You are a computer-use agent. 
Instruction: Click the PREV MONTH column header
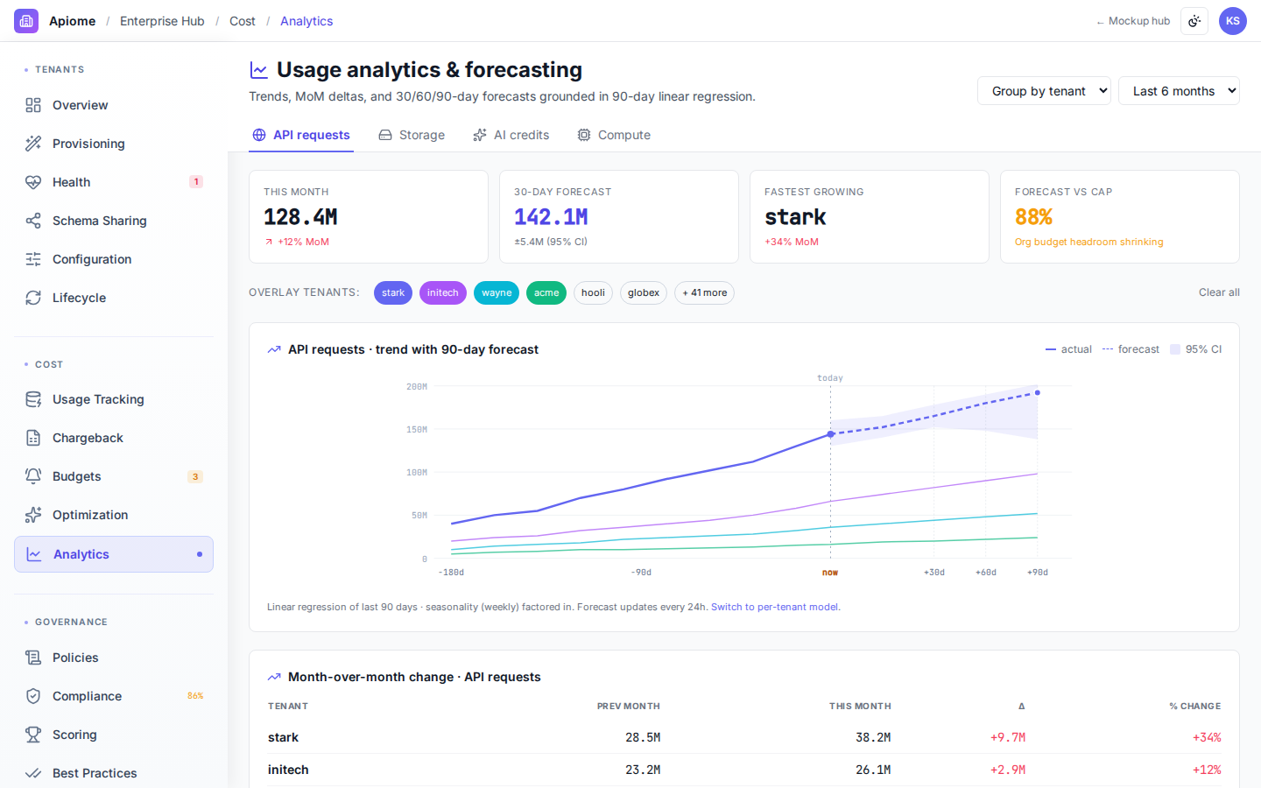pos(629,706)
